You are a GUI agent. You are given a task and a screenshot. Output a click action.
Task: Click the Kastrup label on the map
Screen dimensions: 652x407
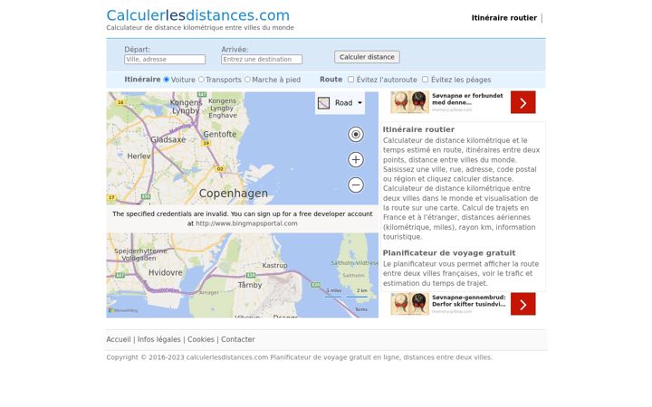click(x=274, y=265)
